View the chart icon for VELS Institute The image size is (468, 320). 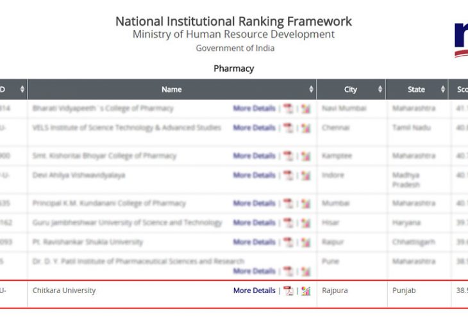tap(306, 128)
